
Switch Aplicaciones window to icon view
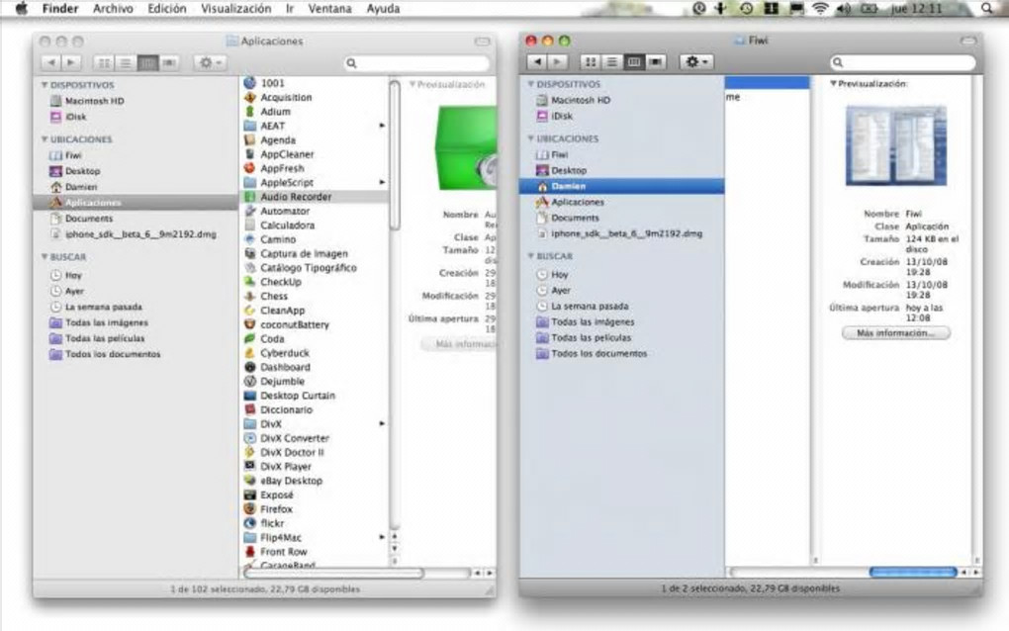104,62
